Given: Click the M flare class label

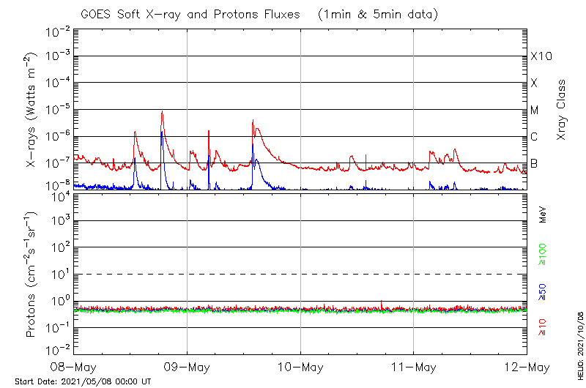Looking at the screenshot, I should [535, 111].
